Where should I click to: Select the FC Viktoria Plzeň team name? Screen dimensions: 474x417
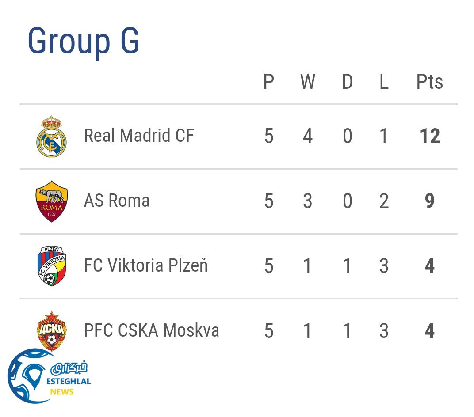pyautogui.click(x=145, y=265)
